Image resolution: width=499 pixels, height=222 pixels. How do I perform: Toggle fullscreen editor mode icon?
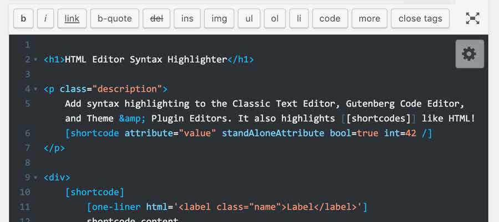pyautogui.click(x=472, y=18)
